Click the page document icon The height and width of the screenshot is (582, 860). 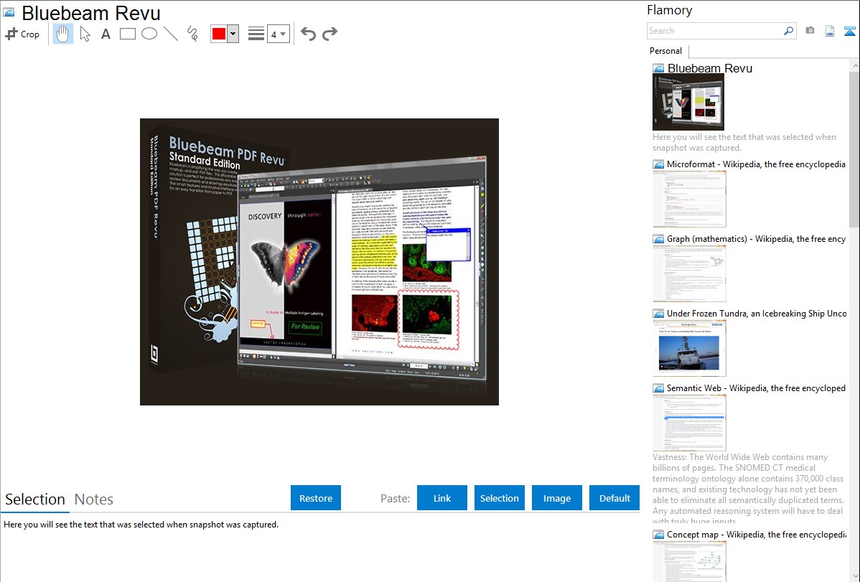[x=830, y=32]
